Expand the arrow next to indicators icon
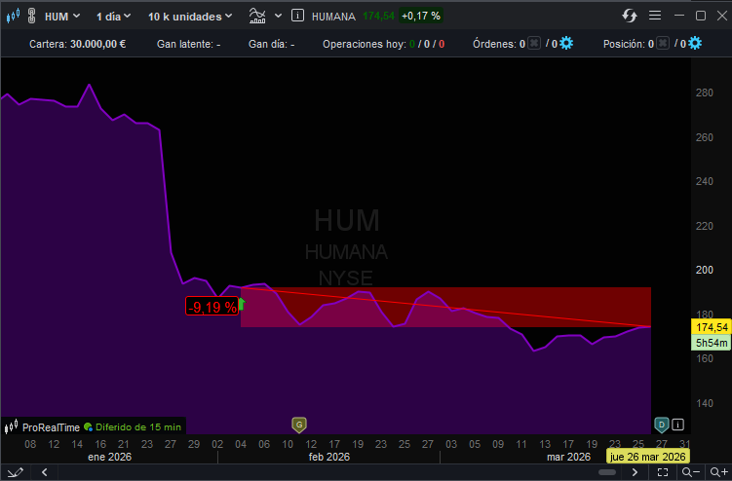 tap(278, 16)
